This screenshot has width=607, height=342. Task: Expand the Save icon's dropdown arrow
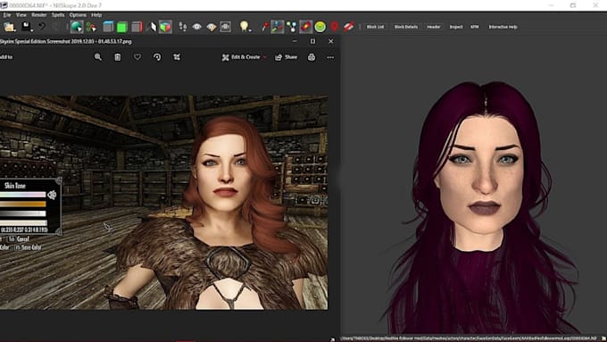32,29
